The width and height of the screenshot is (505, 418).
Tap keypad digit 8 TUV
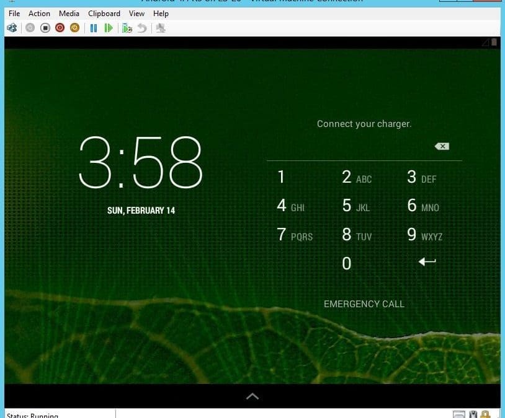pos(357,235)
